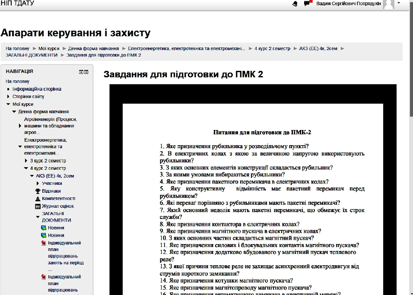
Task: Click document heading Питання для підготовки до ПМК-2
Action: 262,133
